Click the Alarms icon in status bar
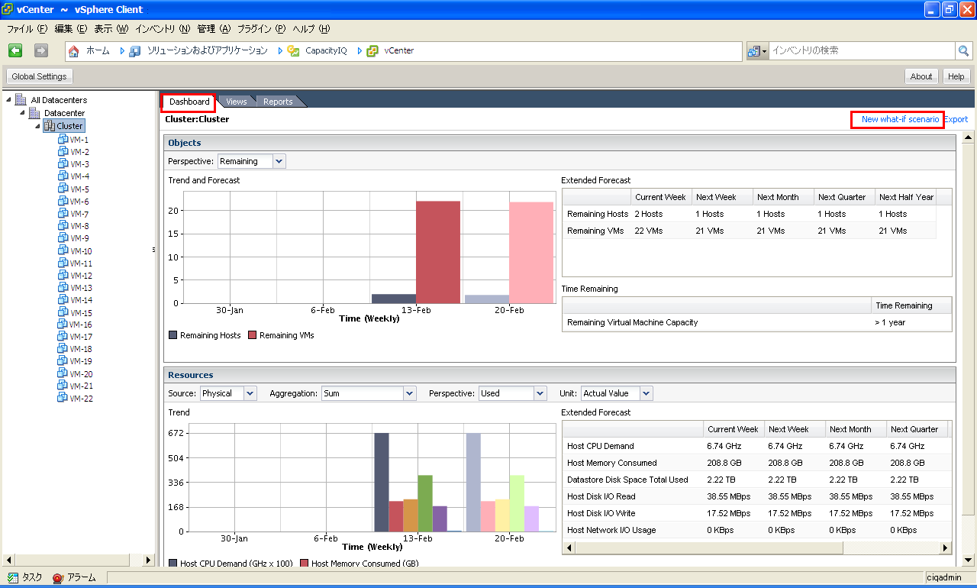Screen dimensions: 977x588 click(58, 578)
